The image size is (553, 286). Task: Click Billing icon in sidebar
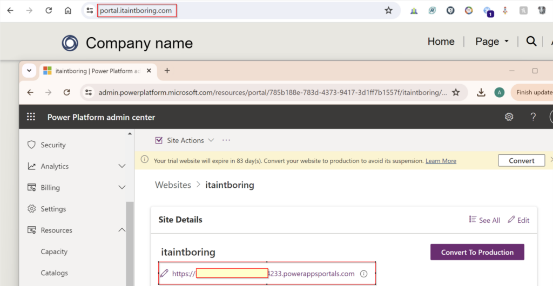(x=31, y=187)
